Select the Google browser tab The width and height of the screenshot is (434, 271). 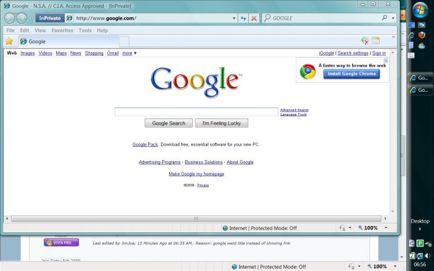69,42
